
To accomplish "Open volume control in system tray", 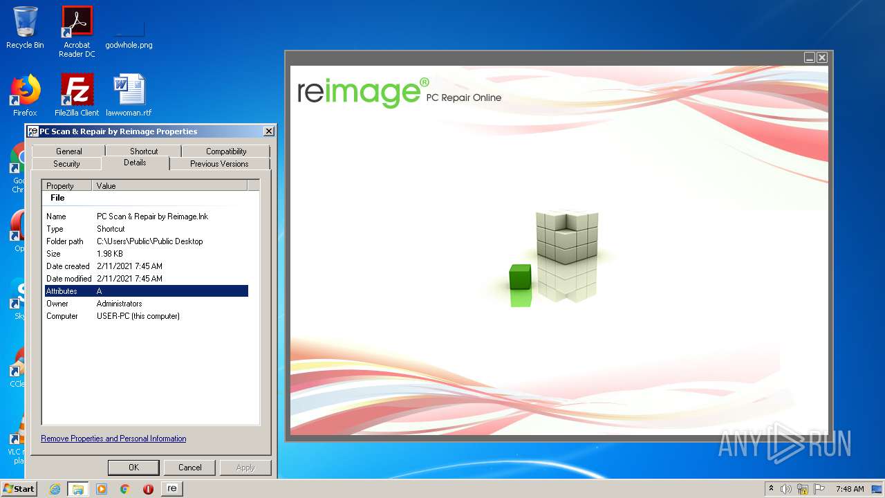I will (x=786, y=489).
